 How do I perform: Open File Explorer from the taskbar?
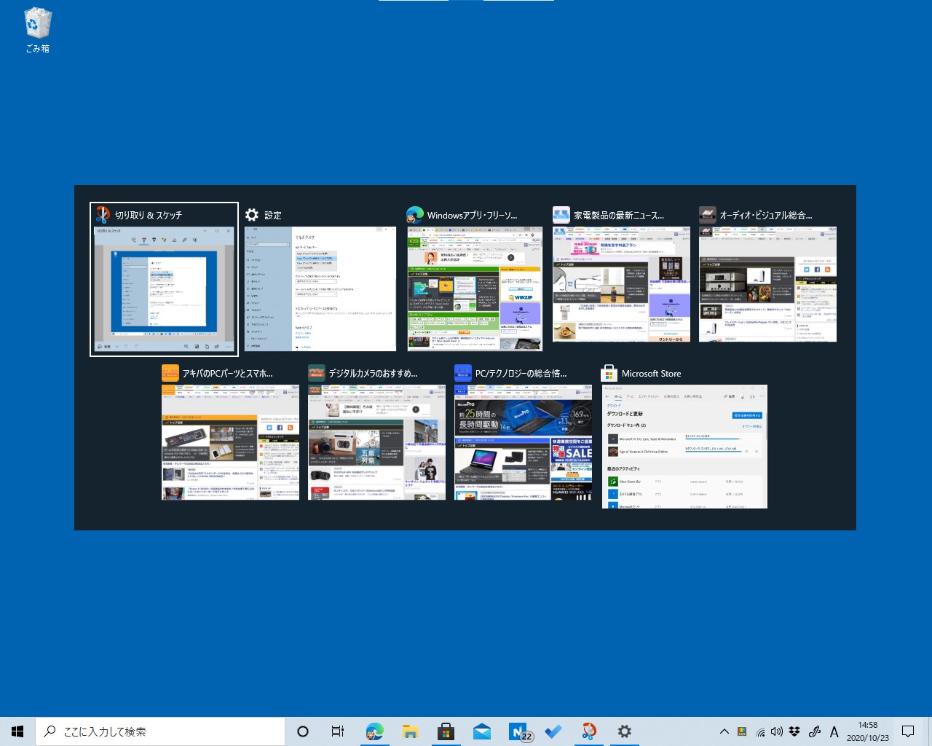(410, 731)
